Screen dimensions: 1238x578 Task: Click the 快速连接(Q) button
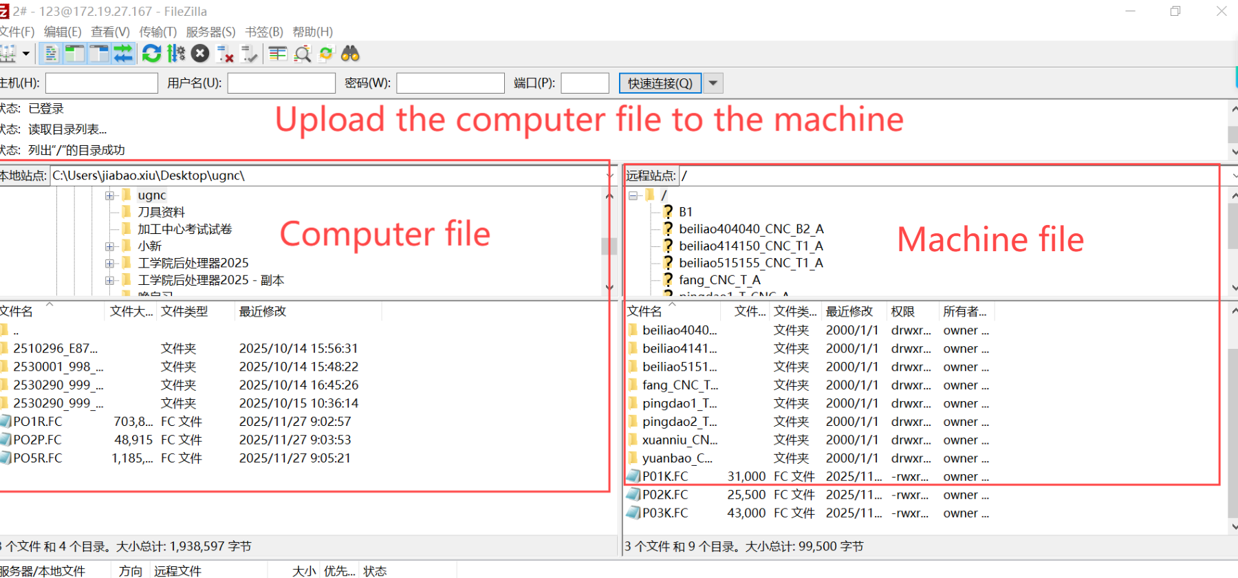pyautogui.click(x=660, y=83)
